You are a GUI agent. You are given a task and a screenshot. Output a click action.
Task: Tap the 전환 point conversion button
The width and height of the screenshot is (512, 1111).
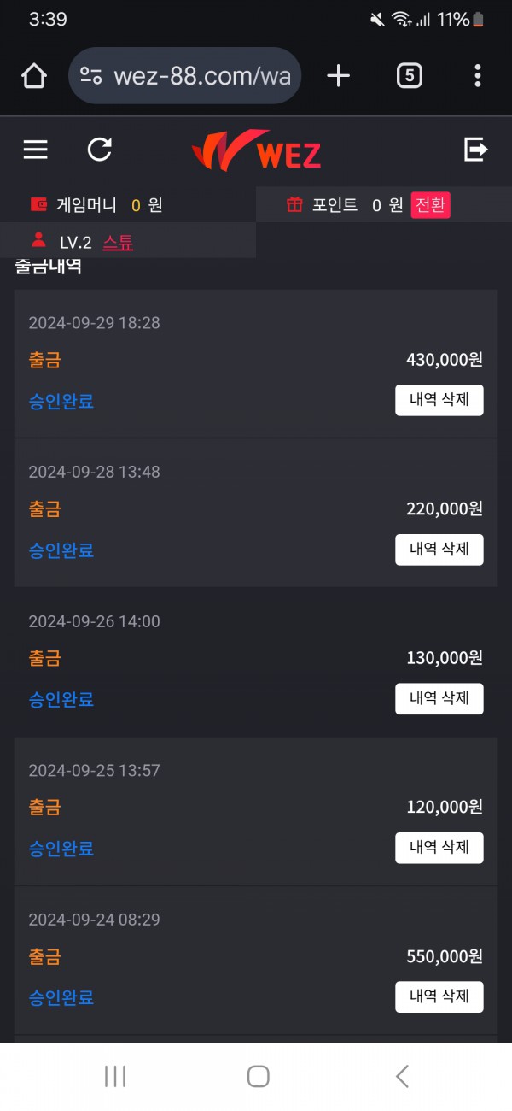(x=431, y=205)
